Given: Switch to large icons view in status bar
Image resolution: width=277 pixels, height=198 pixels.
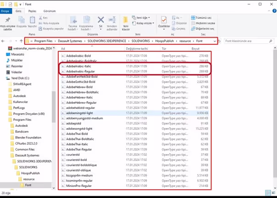Looking at the screenshot, I should click(274, 193).
